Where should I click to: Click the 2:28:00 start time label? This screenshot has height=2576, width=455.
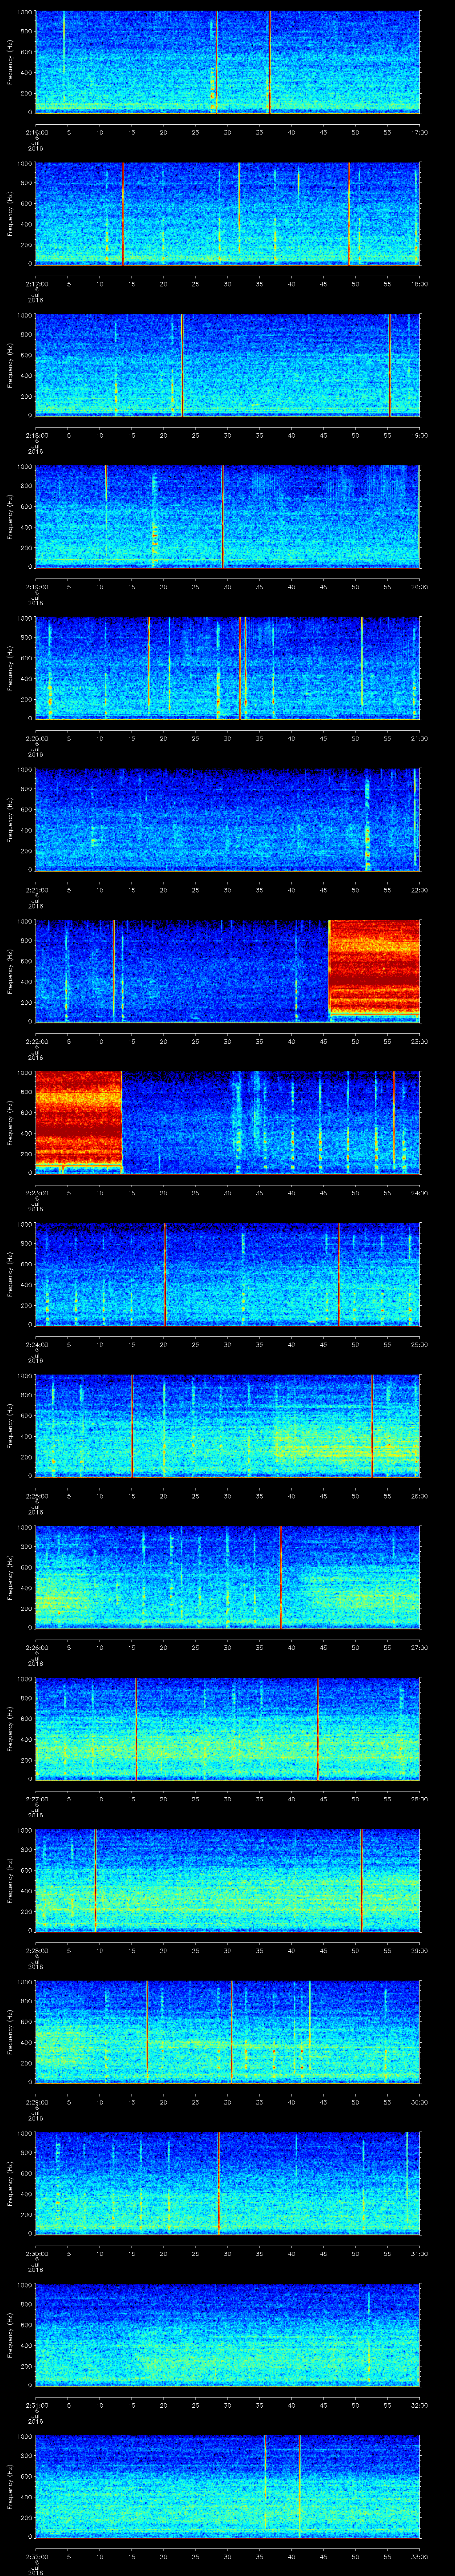[x=36, y=1950]
